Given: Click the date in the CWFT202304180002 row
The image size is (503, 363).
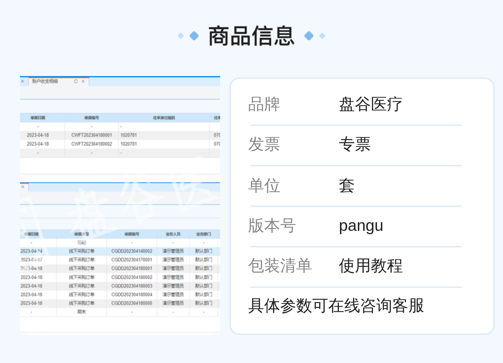Looking at the screenshot, I should [x=38, y=144].
